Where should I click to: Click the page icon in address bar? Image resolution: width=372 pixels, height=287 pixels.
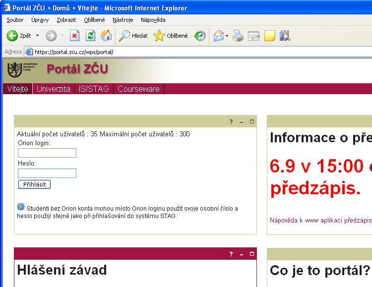tap(29, 52)
